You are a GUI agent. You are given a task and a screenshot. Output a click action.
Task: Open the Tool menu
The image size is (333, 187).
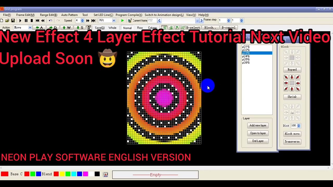[85, 15]
